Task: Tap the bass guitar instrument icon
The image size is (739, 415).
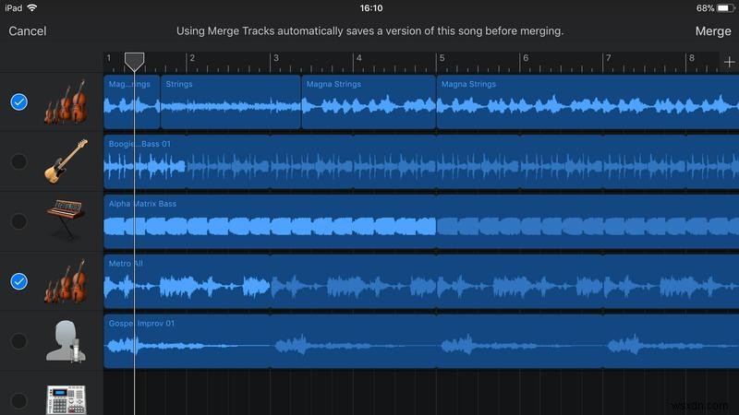Action: (x=66, y=161)
